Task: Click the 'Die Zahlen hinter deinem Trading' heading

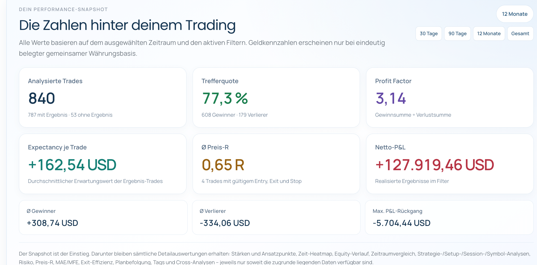Action: pyautogui.click(x=127, y=25)
